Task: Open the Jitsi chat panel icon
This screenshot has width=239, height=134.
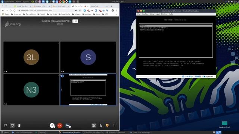Action: tap(6, 125)
